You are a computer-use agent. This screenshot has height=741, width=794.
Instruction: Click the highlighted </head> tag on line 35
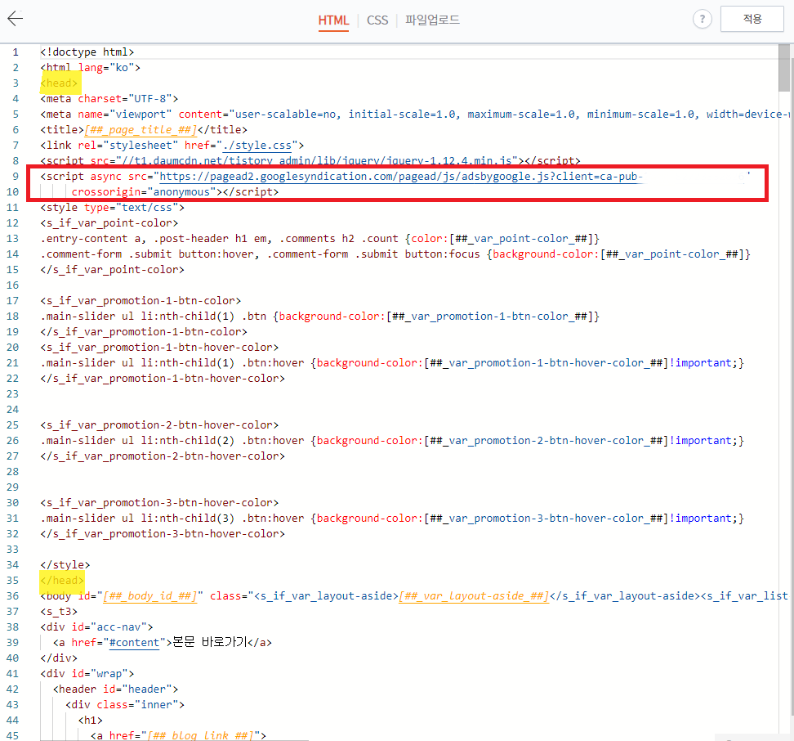point(62,581)
